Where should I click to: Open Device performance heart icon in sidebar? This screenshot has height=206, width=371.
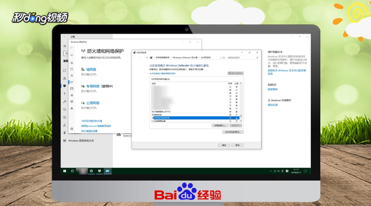pos(72,101)
